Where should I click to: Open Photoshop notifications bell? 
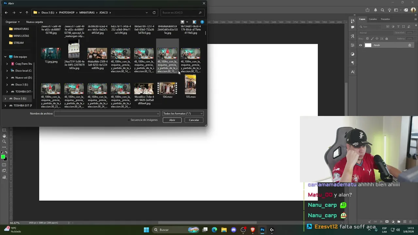pyautogui.click(x=376, y=10)
